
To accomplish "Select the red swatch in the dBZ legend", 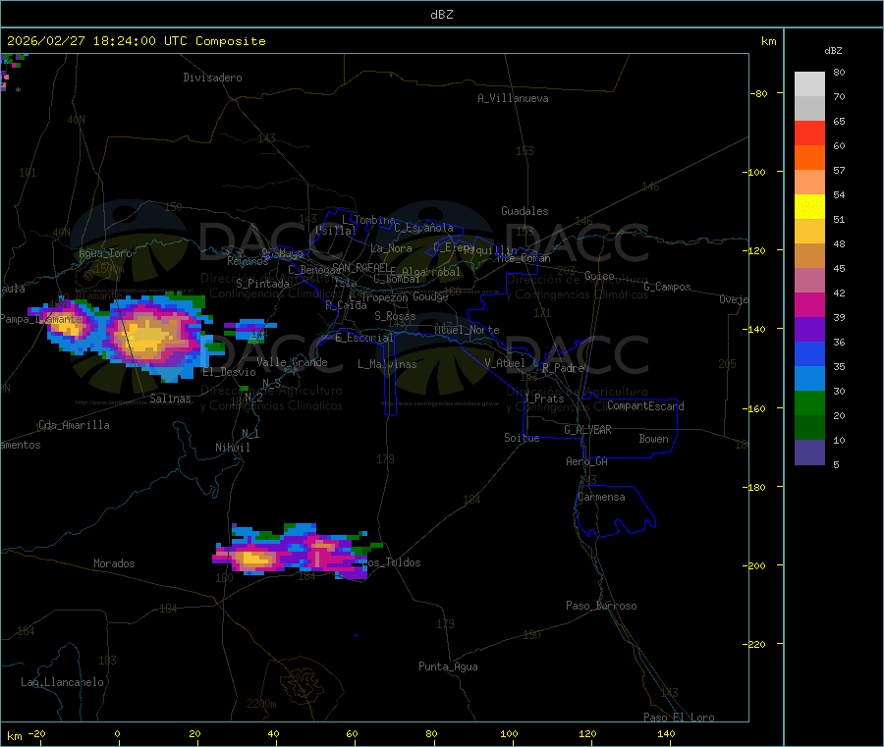I will (x=809, y=133).
